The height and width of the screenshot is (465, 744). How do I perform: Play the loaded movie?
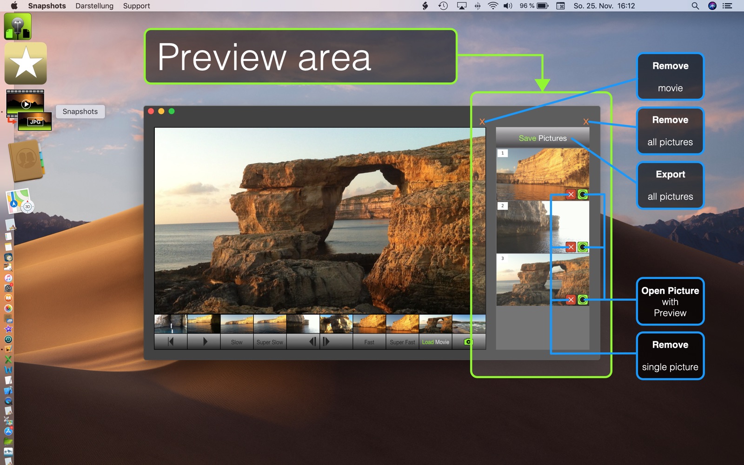pyautogui.click(x=204, y=342)
